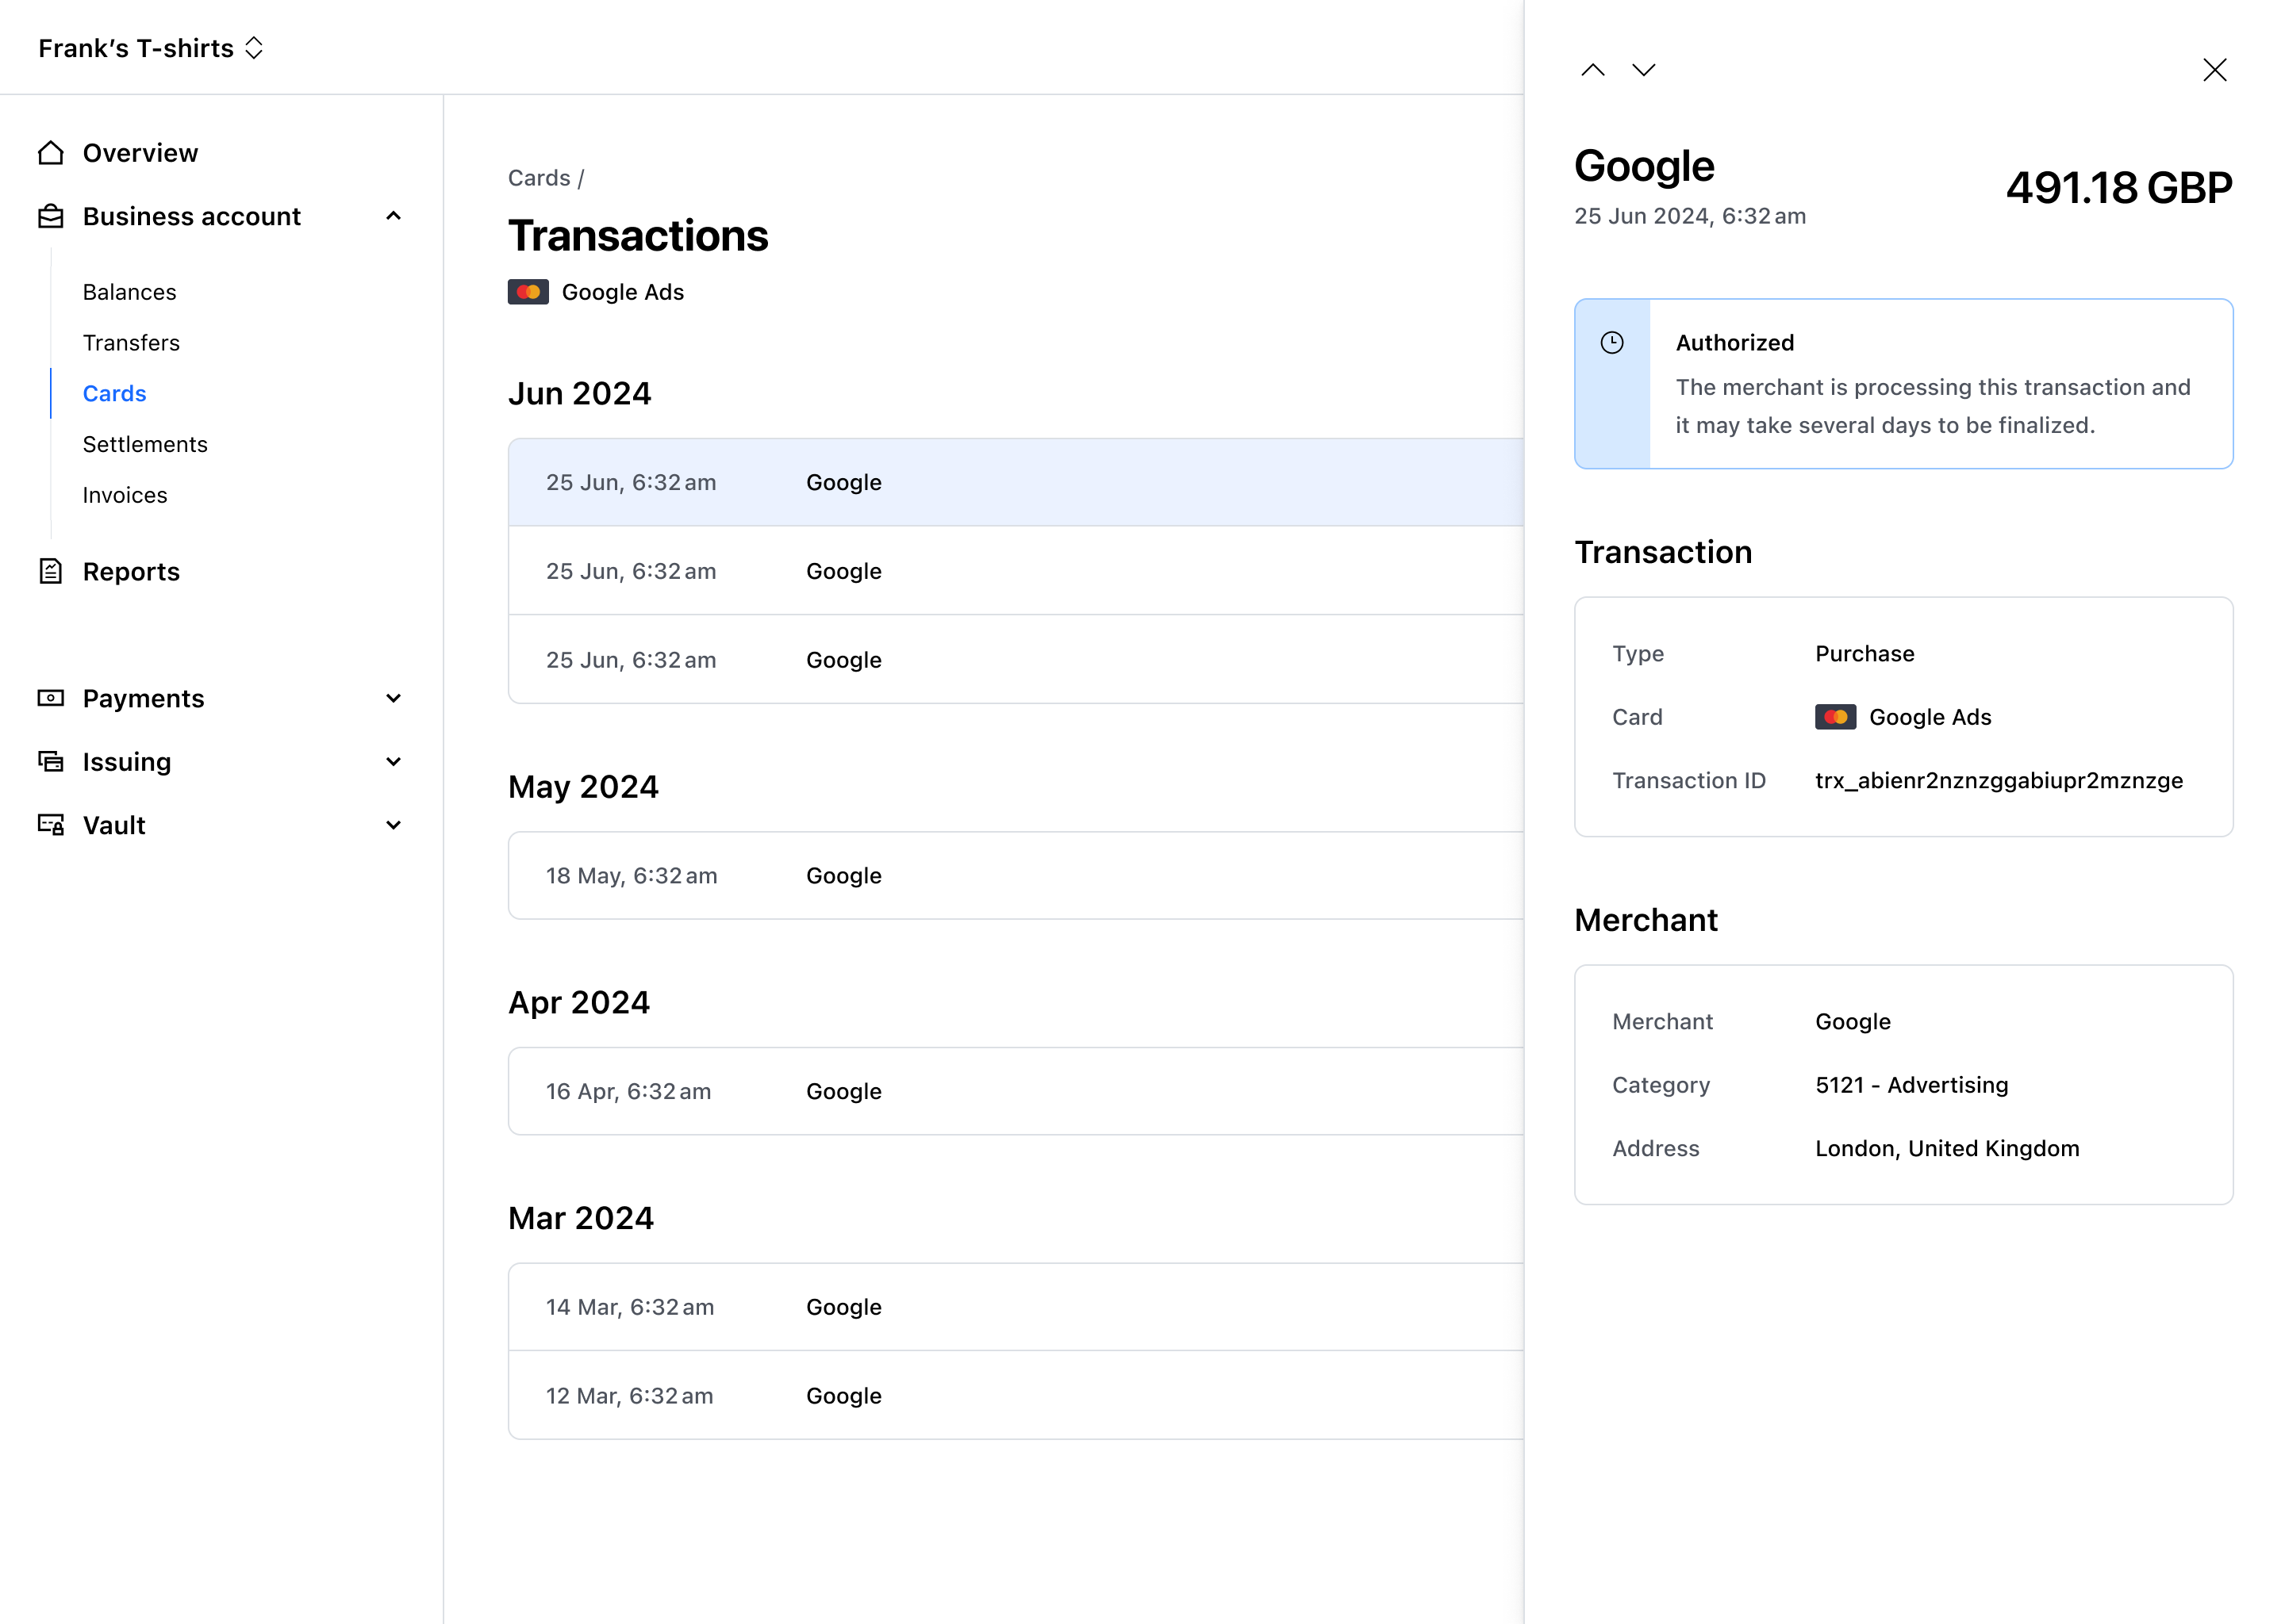The height and width of the screenshot is (1624, 2285).
Task: Click the Mar 2024 group heading
Action: (x=582, y=1218)
